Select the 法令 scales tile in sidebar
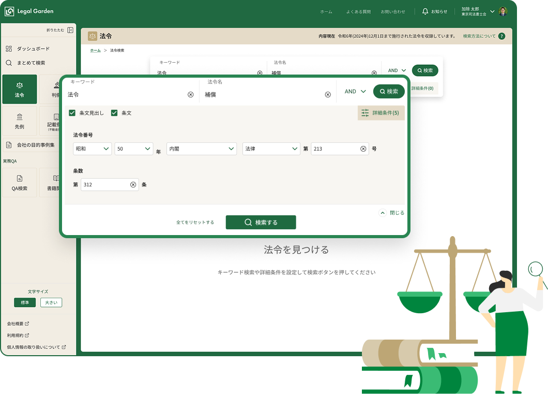Viewport: 548px width, 394px height. tap(20, 89)
